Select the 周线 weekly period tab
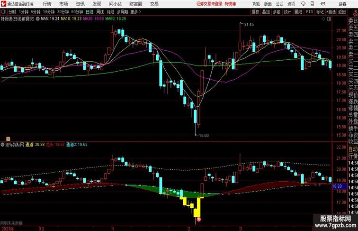Viewport: 358px width, 231px height. point(100,12)
